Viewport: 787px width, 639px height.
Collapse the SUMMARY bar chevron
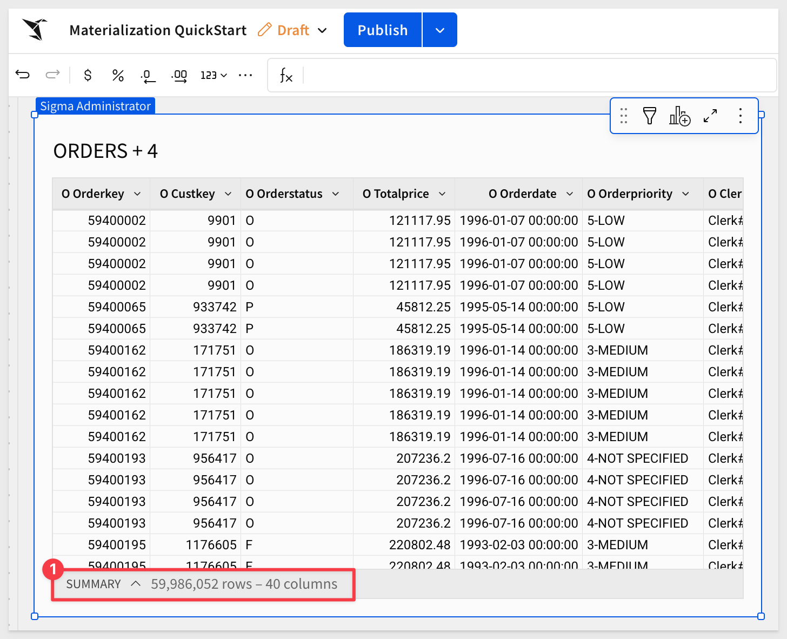tap(136, 584)
